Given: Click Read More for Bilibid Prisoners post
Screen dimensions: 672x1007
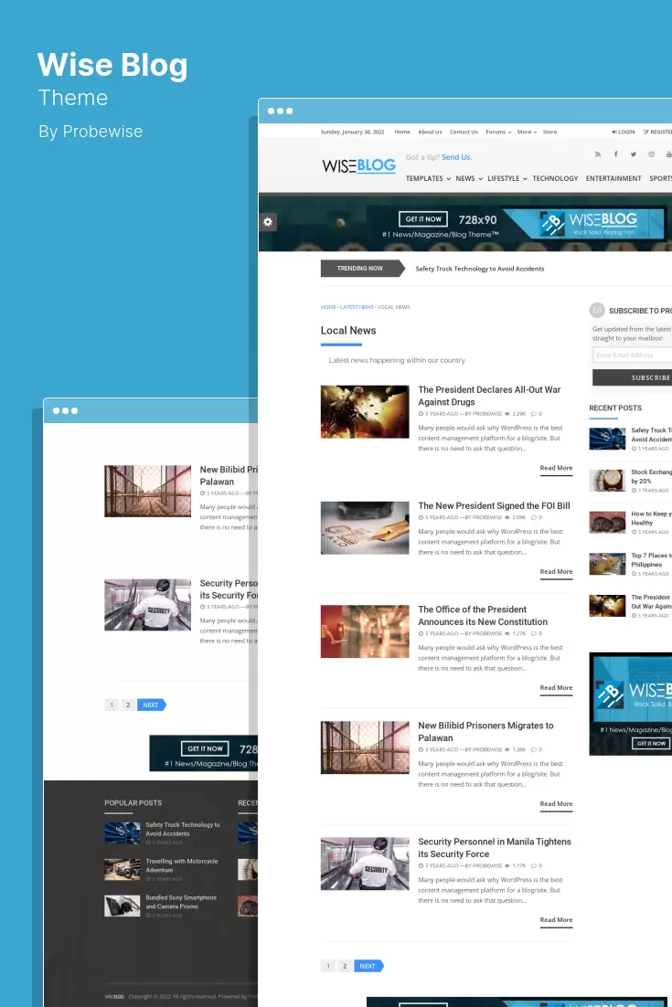Looking at the screenshot, I should tap(557, 804).
